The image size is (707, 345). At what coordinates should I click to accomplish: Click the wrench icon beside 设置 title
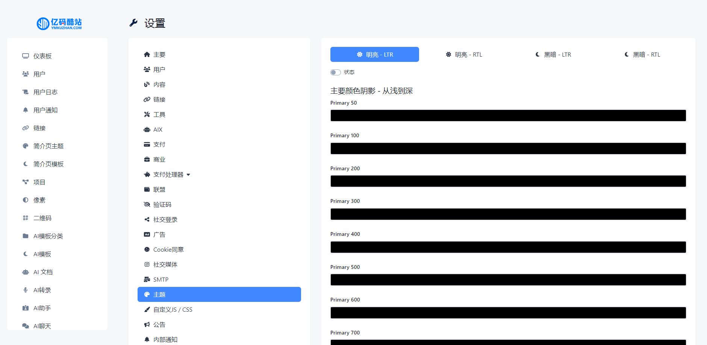133,23
